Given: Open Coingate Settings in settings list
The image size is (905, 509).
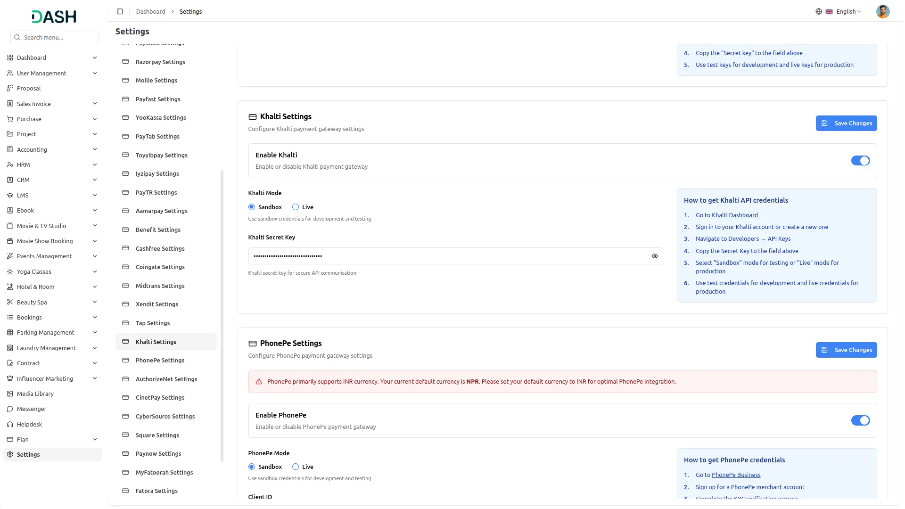Looking at the screenshot, I should [166, 267].
